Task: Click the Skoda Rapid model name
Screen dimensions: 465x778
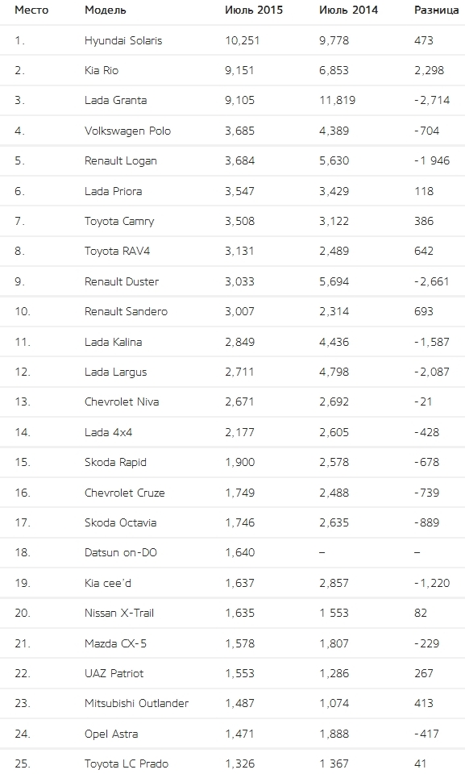Action: coord(115,463)
